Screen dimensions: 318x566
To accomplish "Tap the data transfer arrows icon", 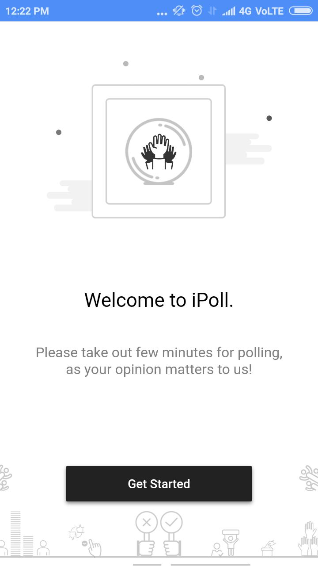I will 212,11.
